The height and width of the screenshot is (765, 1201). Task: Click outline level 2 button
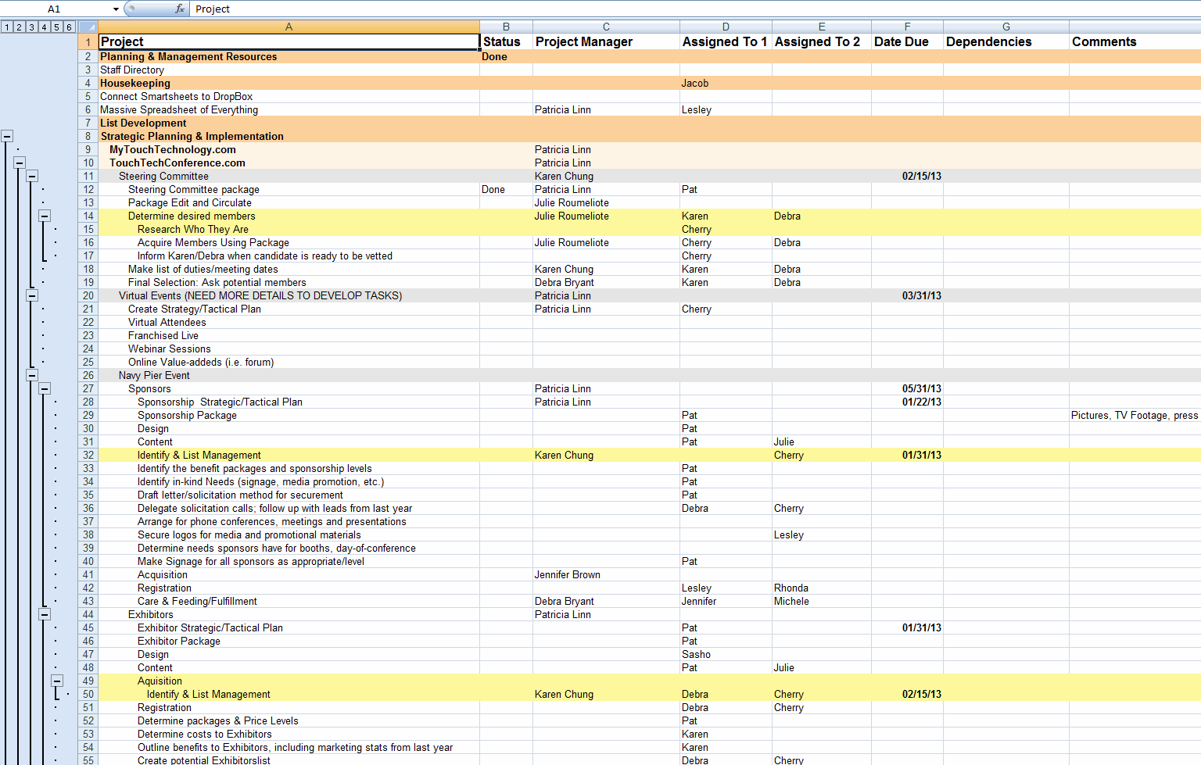[x=20, y=27]
